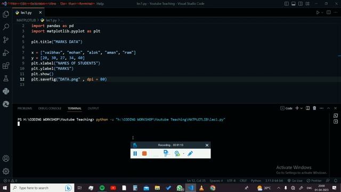Select the second terminal in side list
Image resolution: width=341 pixels, height=192 pixels.
click(336, 122)
